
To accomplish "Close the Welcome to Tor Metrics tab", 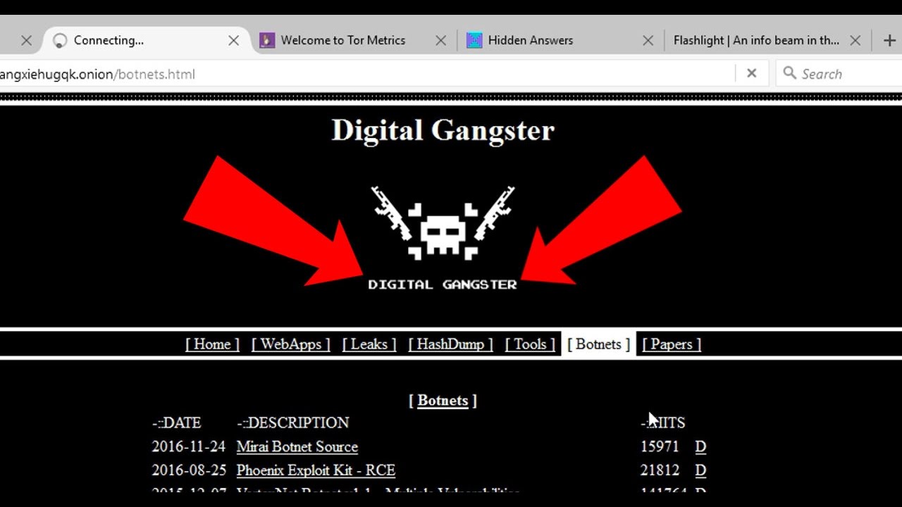I will point(440,41).
